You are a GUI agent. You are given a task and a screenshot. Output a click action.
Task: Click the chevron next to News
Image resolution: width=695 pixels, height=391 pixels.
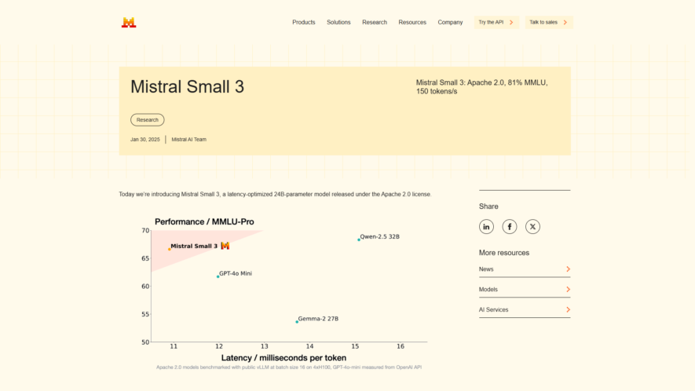click(x=568, y=269)
